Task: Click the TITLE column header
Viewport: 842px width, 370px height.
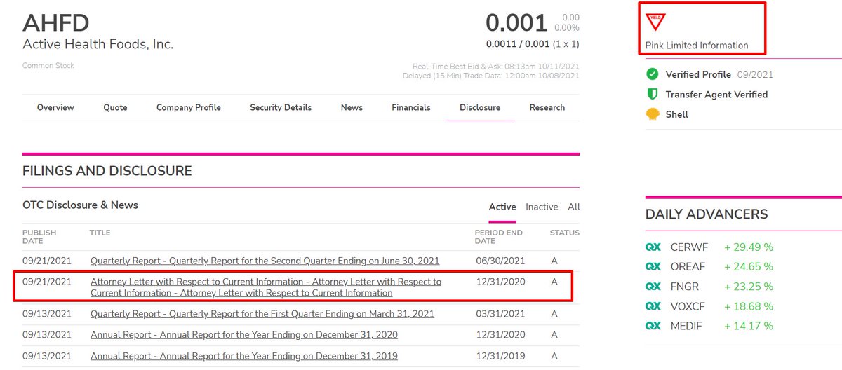Action: [x=100, y=233]
